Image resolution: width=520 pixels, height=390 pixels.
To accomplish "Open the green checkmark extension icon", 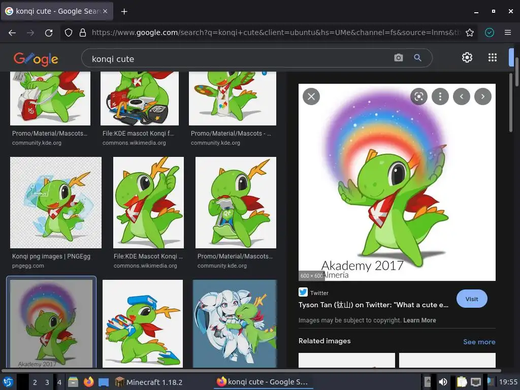I will pos(490,32).
